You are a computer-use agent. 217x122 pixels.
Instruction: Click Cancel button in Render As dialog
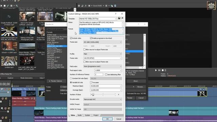(141, 98)
